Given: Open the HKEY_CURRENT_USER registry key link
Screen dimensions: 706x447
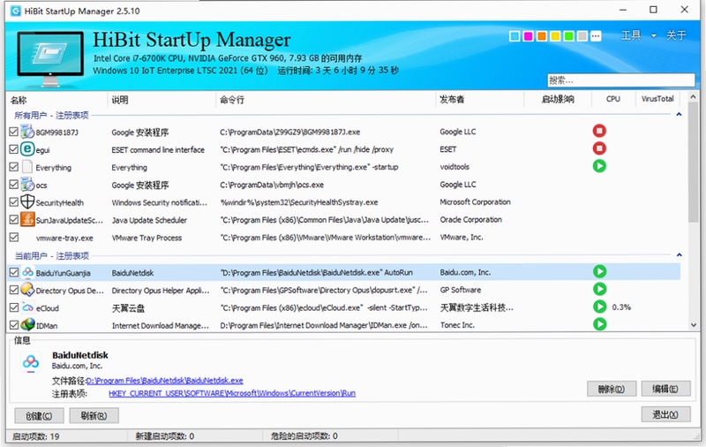Looking at the screenshot, I should [232, 393].
